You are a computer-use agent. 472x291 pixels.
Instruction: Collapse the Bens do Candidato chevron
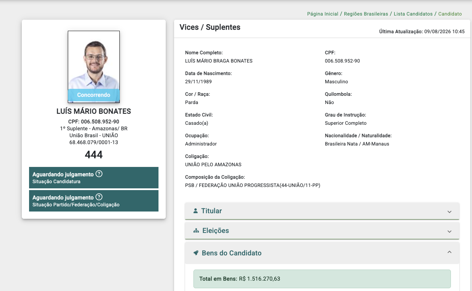[450, 252]
